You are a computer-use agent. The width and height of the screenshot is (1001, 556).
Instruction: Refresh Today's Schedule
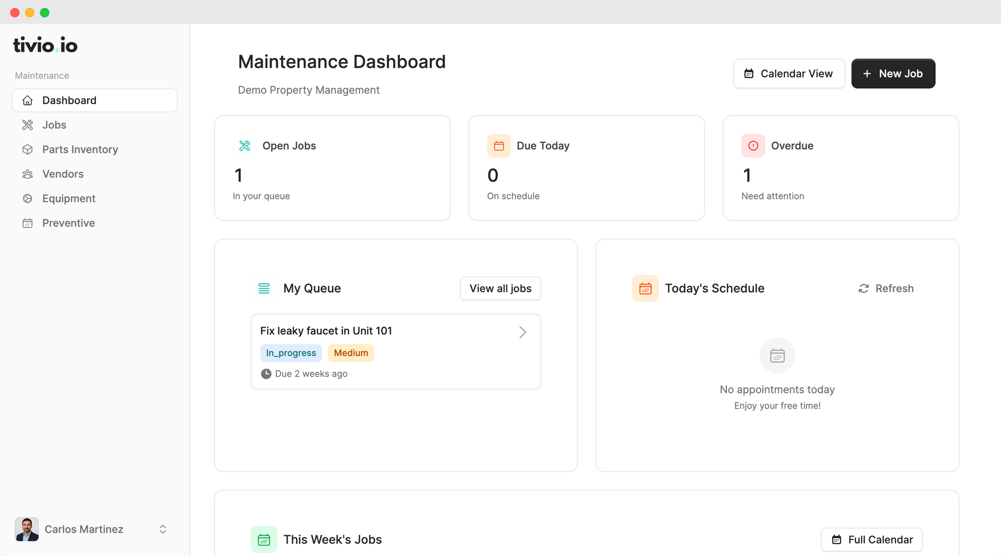coord(886,288)
